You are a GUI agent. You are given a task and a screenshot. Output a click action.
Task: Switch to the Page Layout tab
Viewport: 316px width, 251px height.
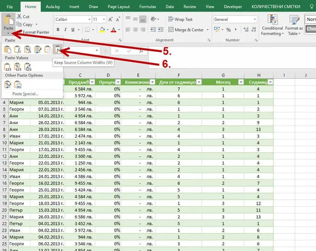tap(118, 7)
